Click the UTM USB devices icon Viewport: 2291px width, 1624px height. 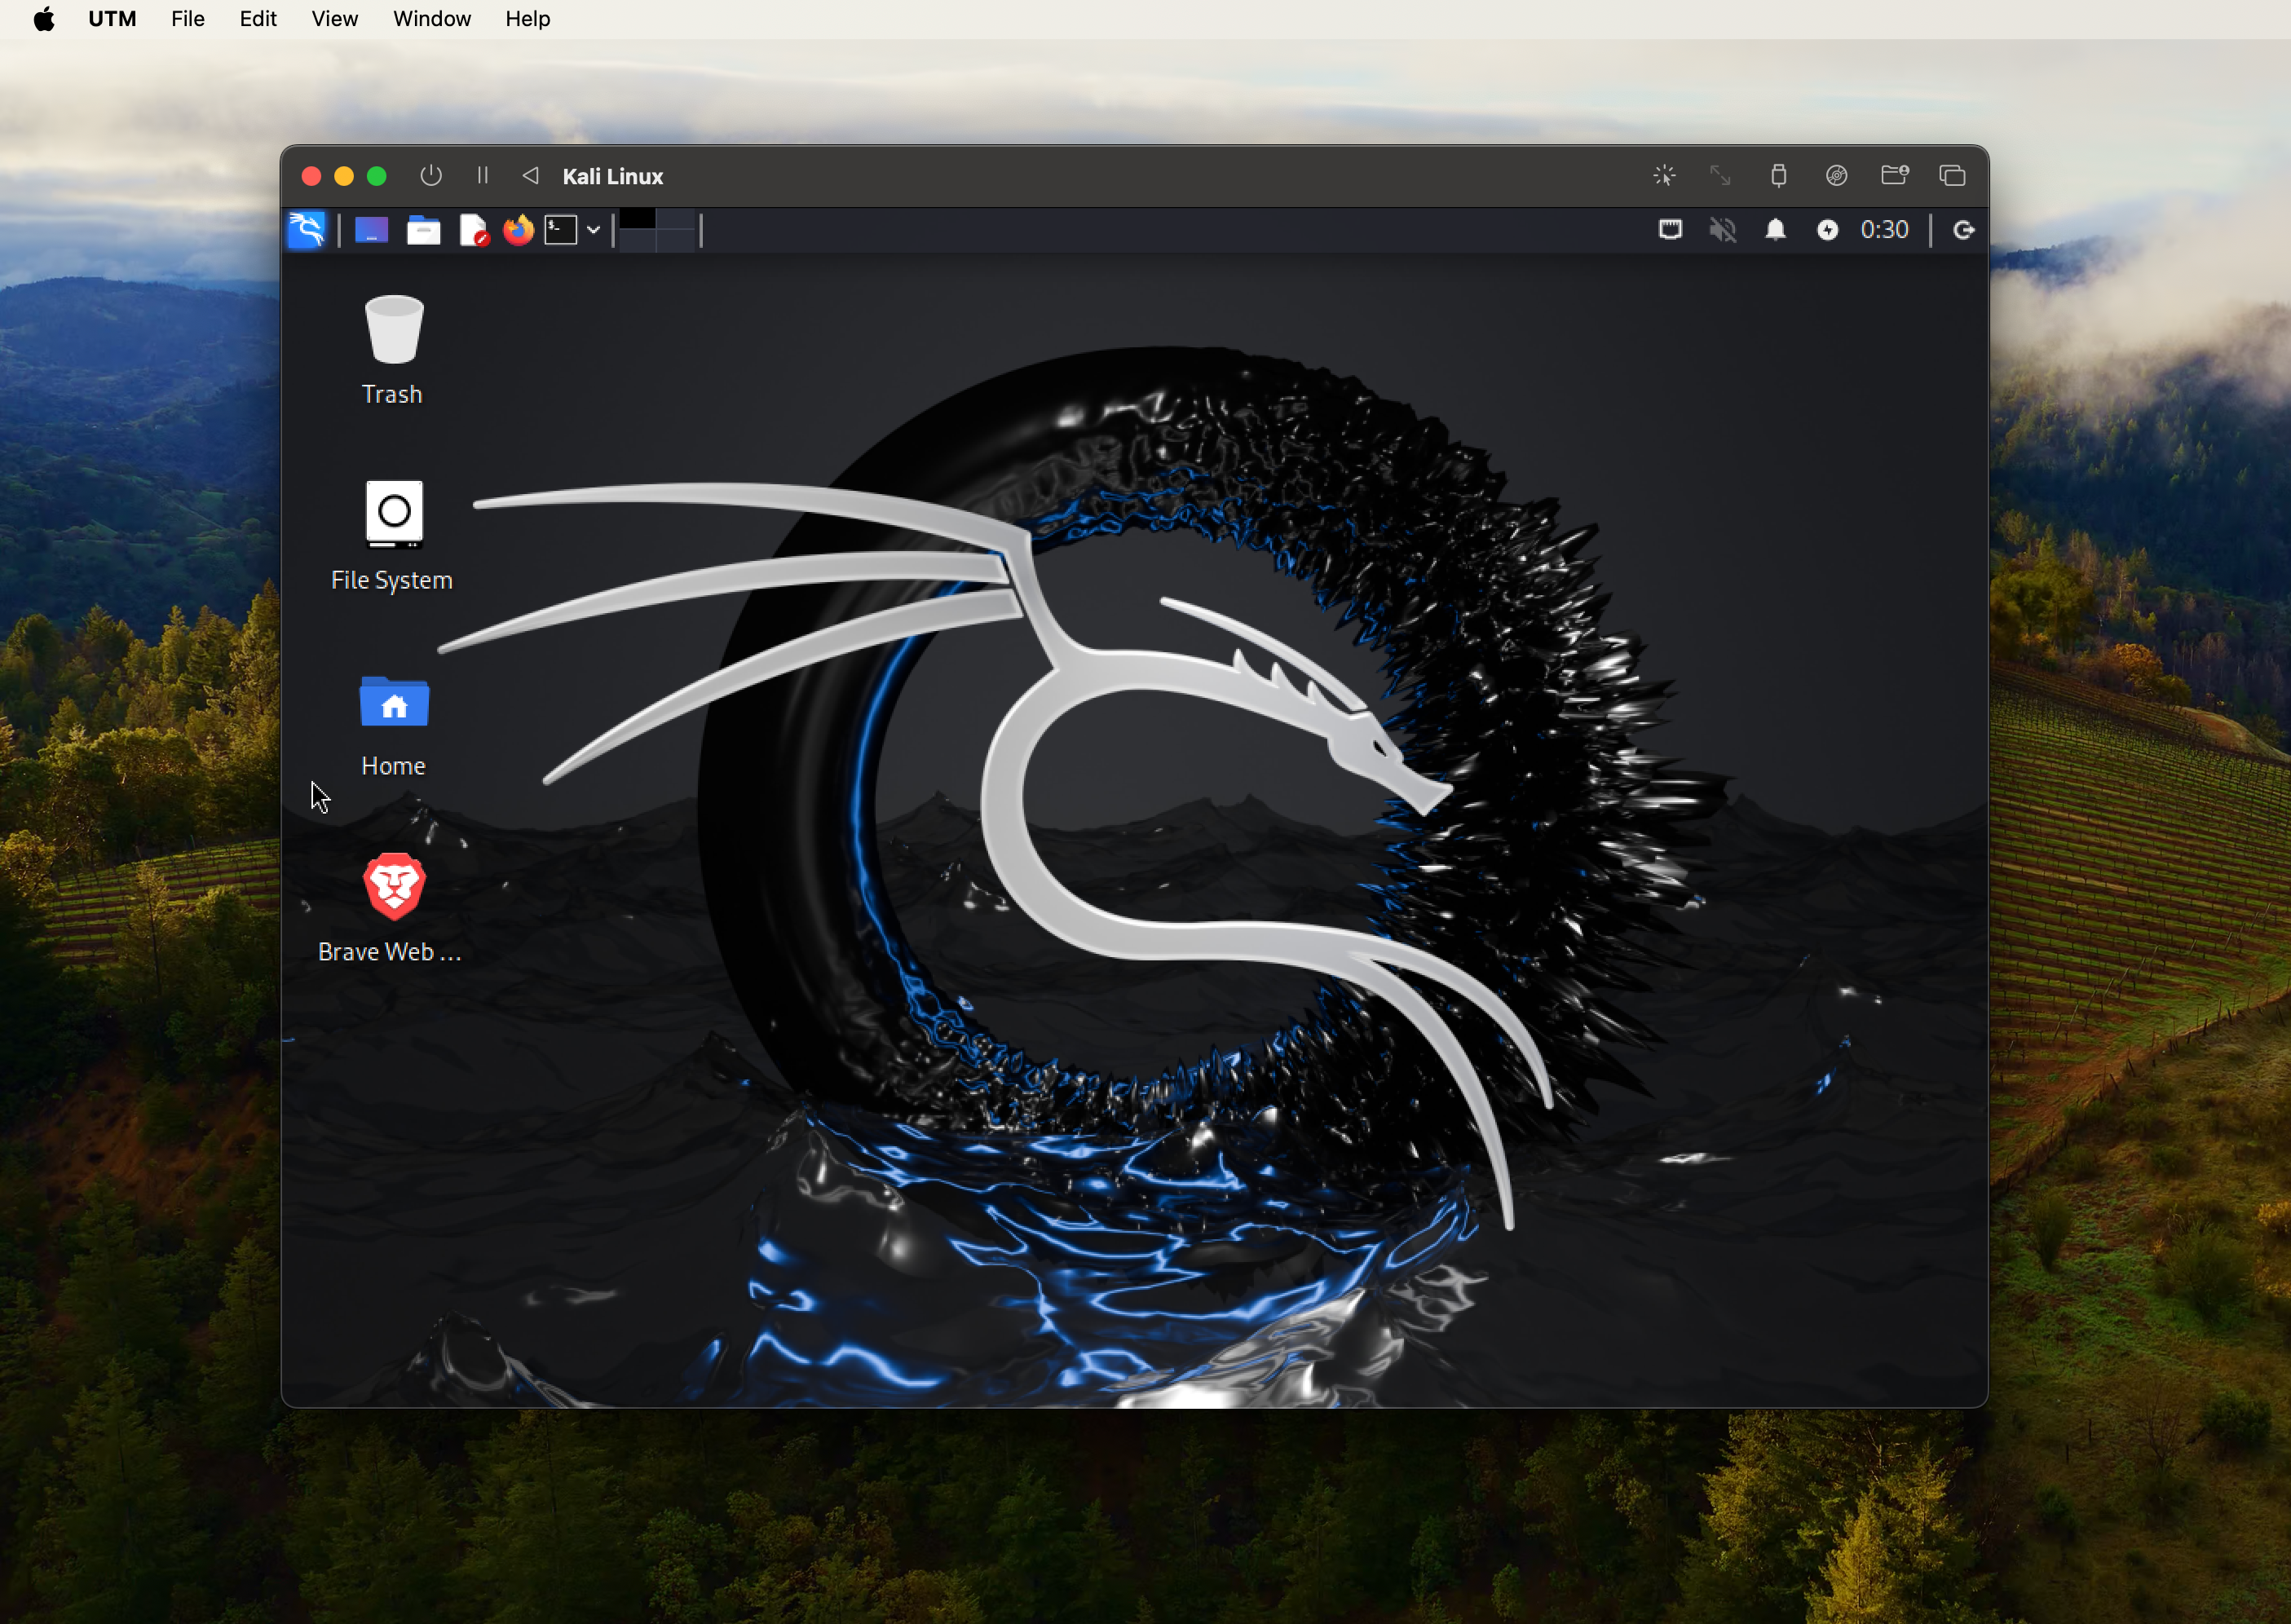click(1778, 176)
